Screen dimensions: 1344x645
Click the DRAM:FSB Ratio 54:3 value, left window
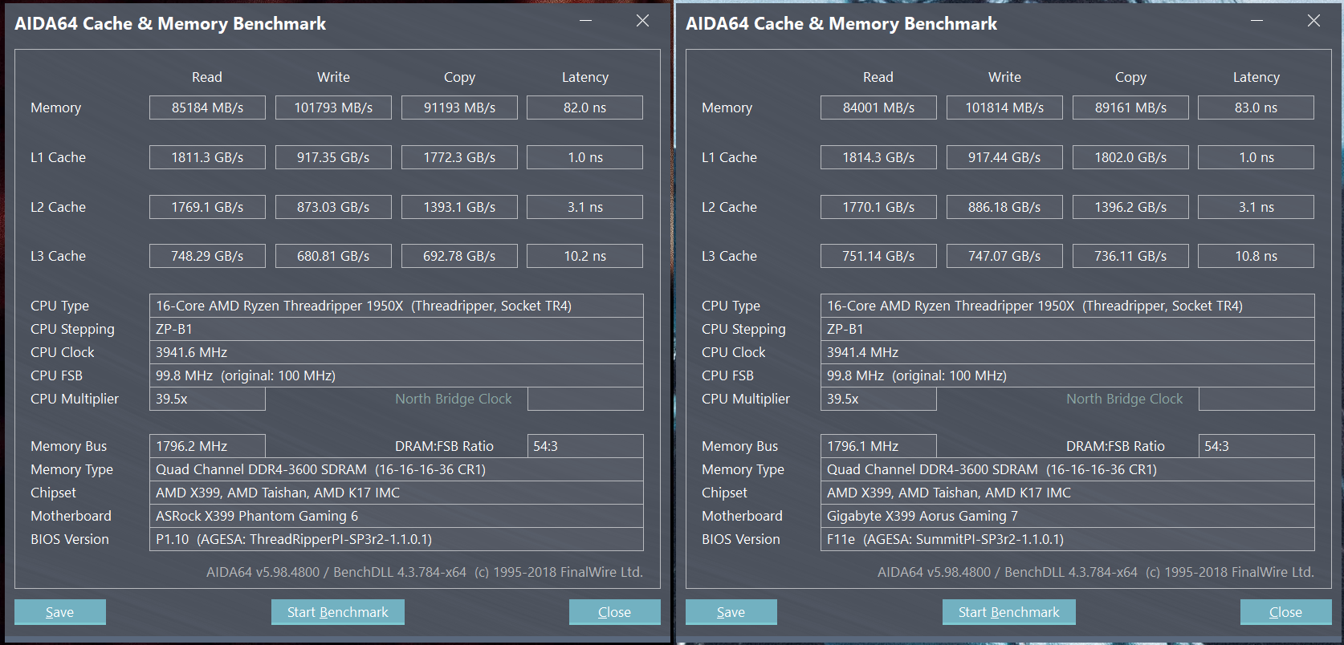tap(585, 446)
